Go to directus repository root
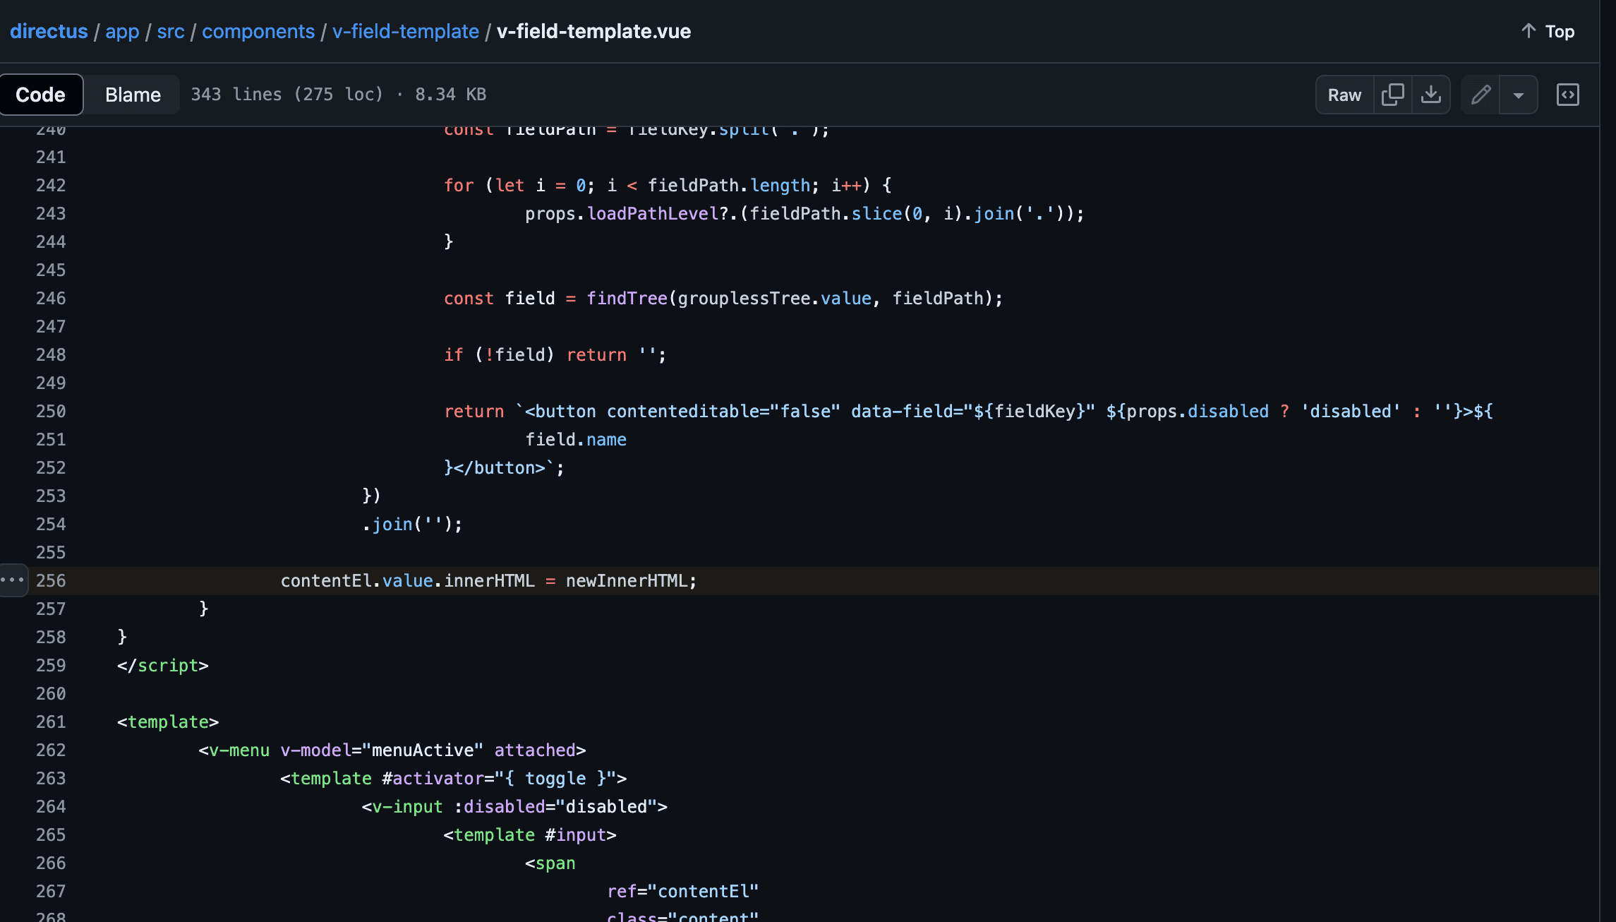 pos(49,31)
